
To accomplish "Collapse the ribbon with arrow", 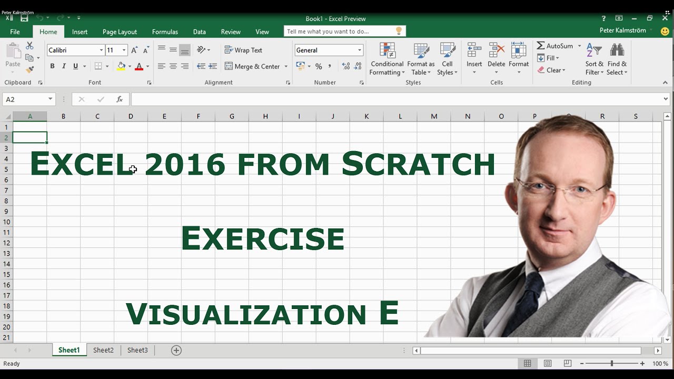I will coord(665,83).
